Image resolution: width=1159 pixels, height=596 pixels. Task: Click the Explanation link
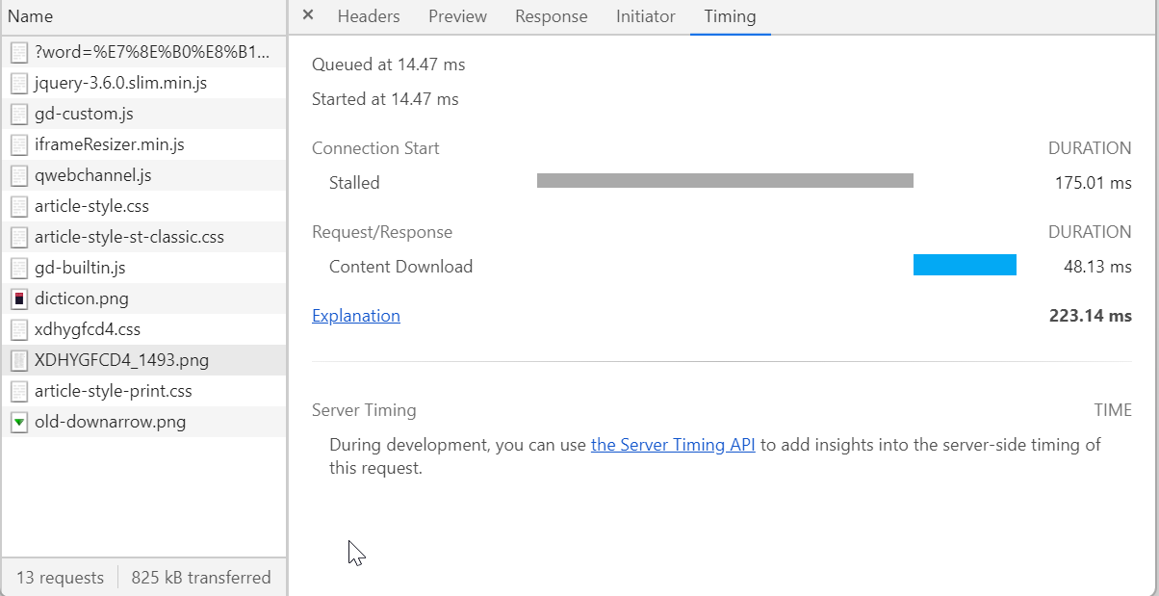point(356,316)
